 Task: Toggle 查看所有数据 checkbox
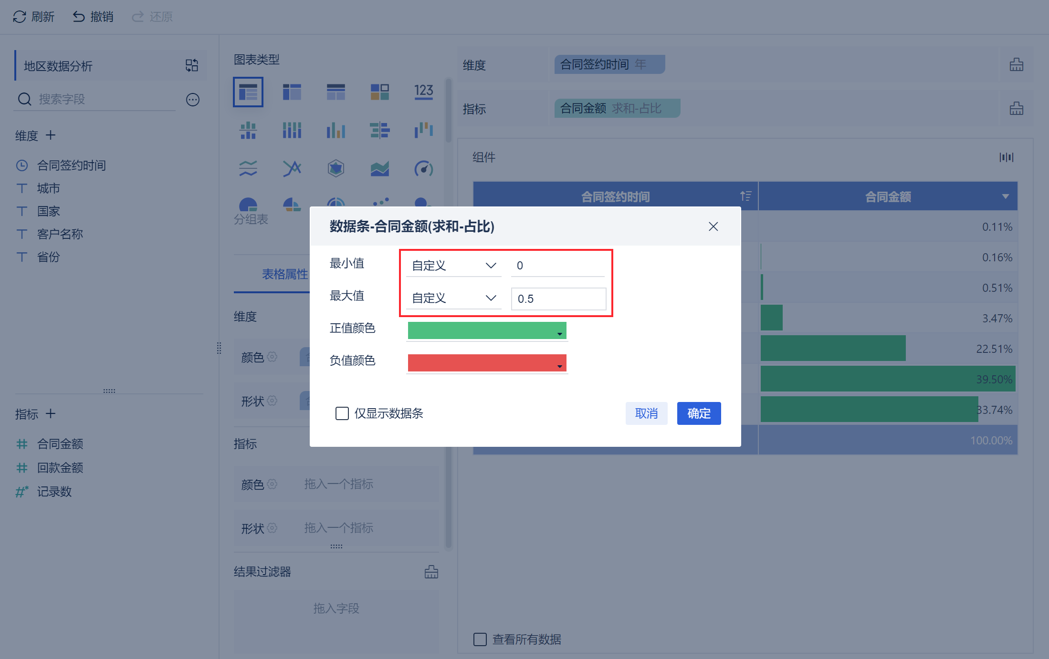480,639
